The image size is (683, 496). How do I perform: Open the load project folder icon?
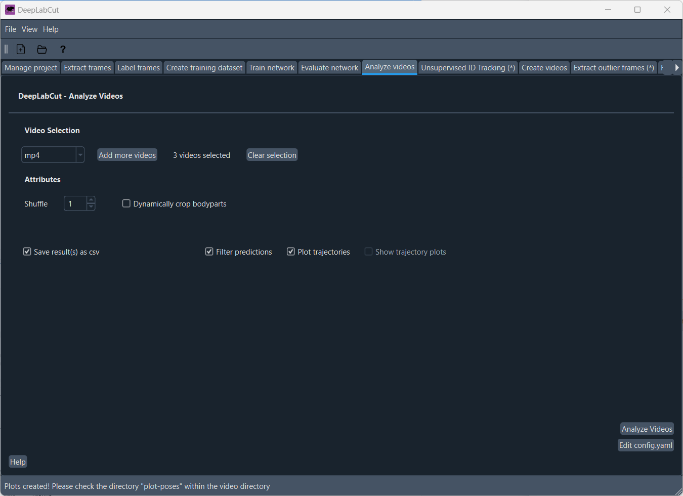(x=42, y=49)
